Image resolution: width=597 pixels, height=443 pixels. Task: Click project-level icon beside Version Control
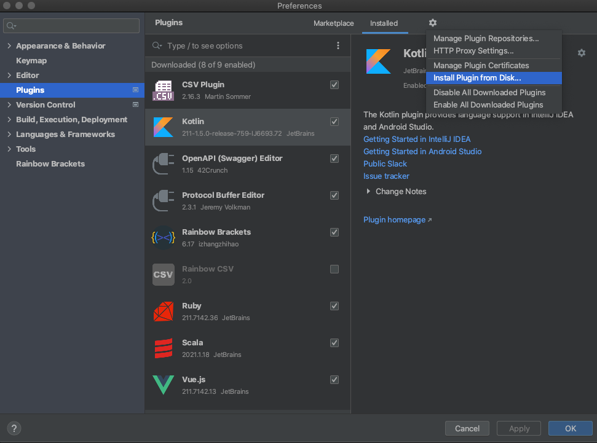click(135, 104)
